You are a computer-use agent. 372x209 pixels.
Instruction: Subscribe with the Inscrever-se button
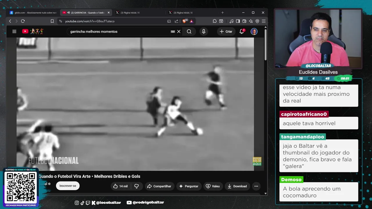[x=68, y=186]
